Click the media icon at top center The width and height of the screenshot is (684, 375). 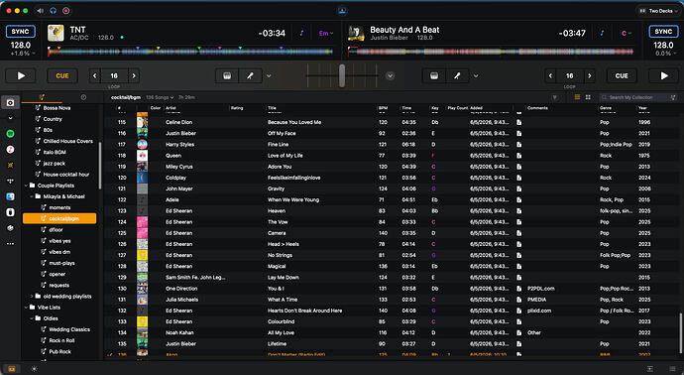tap(342, 11)
